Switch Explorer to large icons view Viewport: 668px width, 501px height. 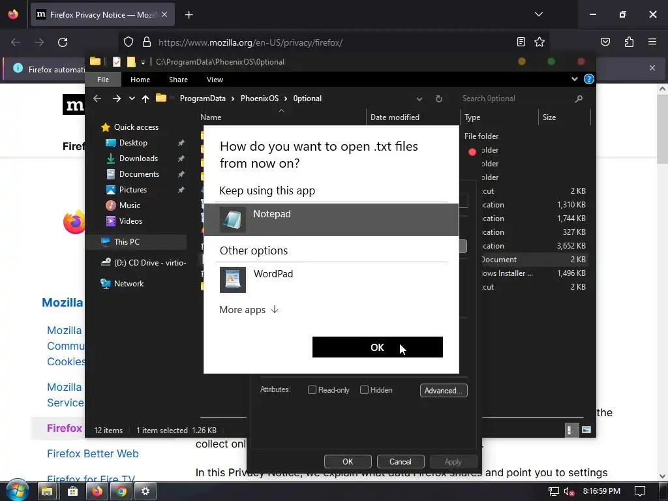click(586, 430)
